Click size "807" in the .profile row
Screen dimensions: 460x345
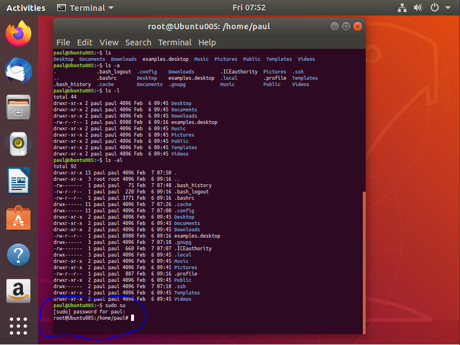[130, 274]
